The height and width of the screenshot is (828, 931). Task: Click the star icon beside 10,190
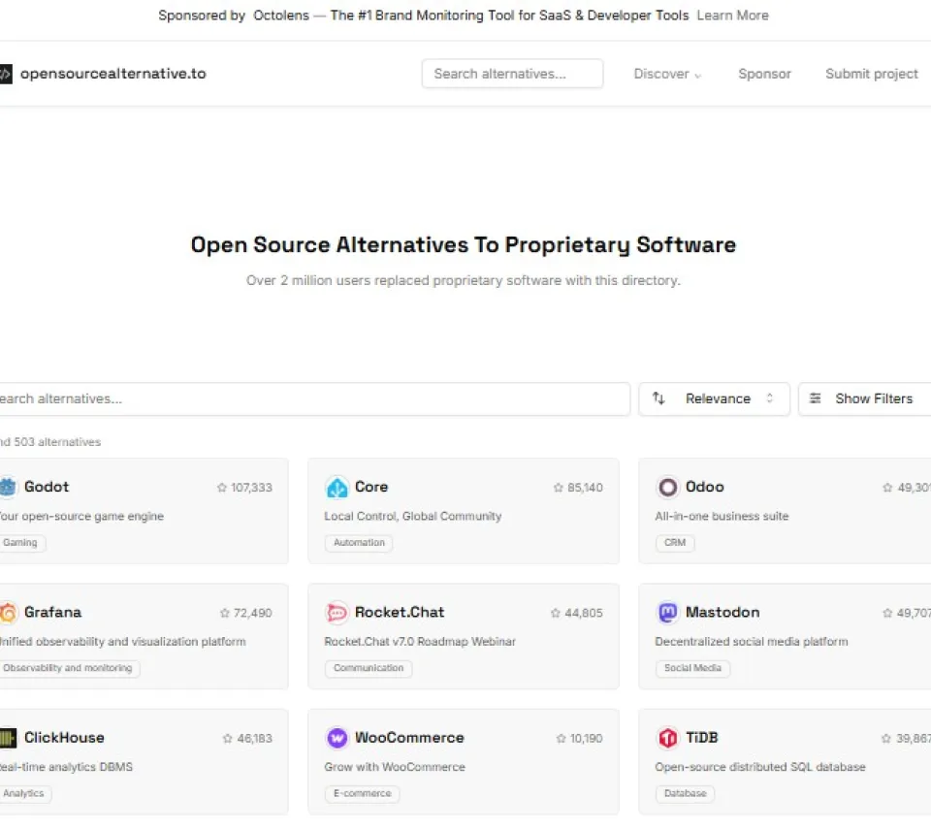pos(562,739)
